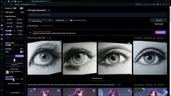Switch to the WhatsApp browser tab

(22, 1)
